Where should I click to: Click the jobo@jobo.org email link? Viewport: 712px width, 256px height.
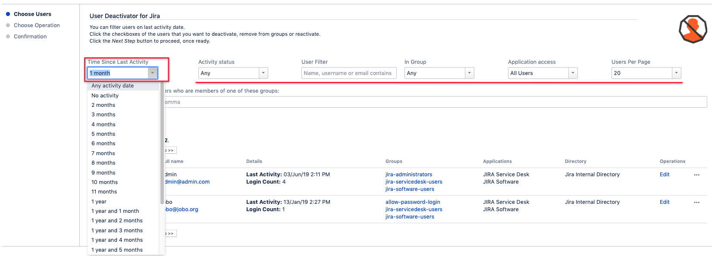(182, 209)
